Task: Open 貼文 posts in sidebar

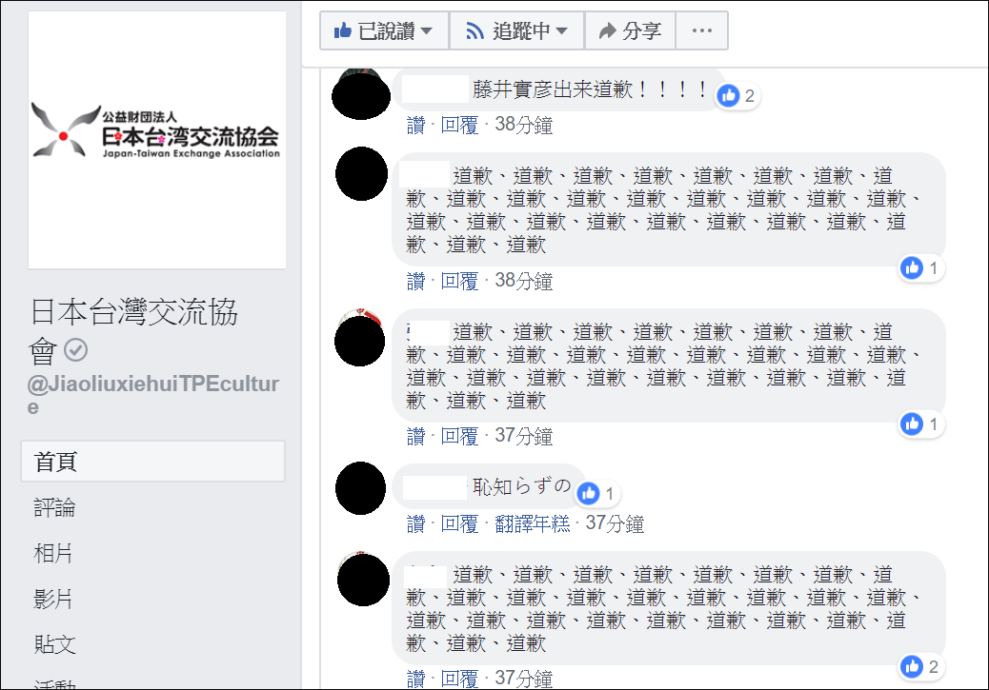Action: tap(54, 644)
